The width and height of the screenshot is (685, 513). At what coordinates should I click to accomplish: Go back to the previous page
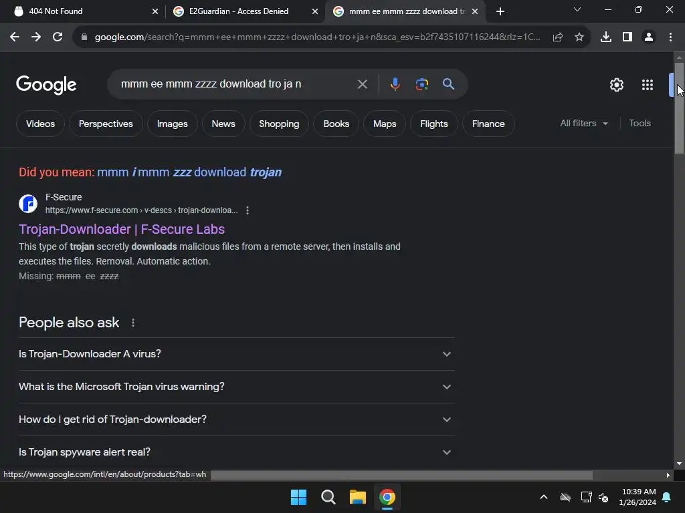click(15, 37)
